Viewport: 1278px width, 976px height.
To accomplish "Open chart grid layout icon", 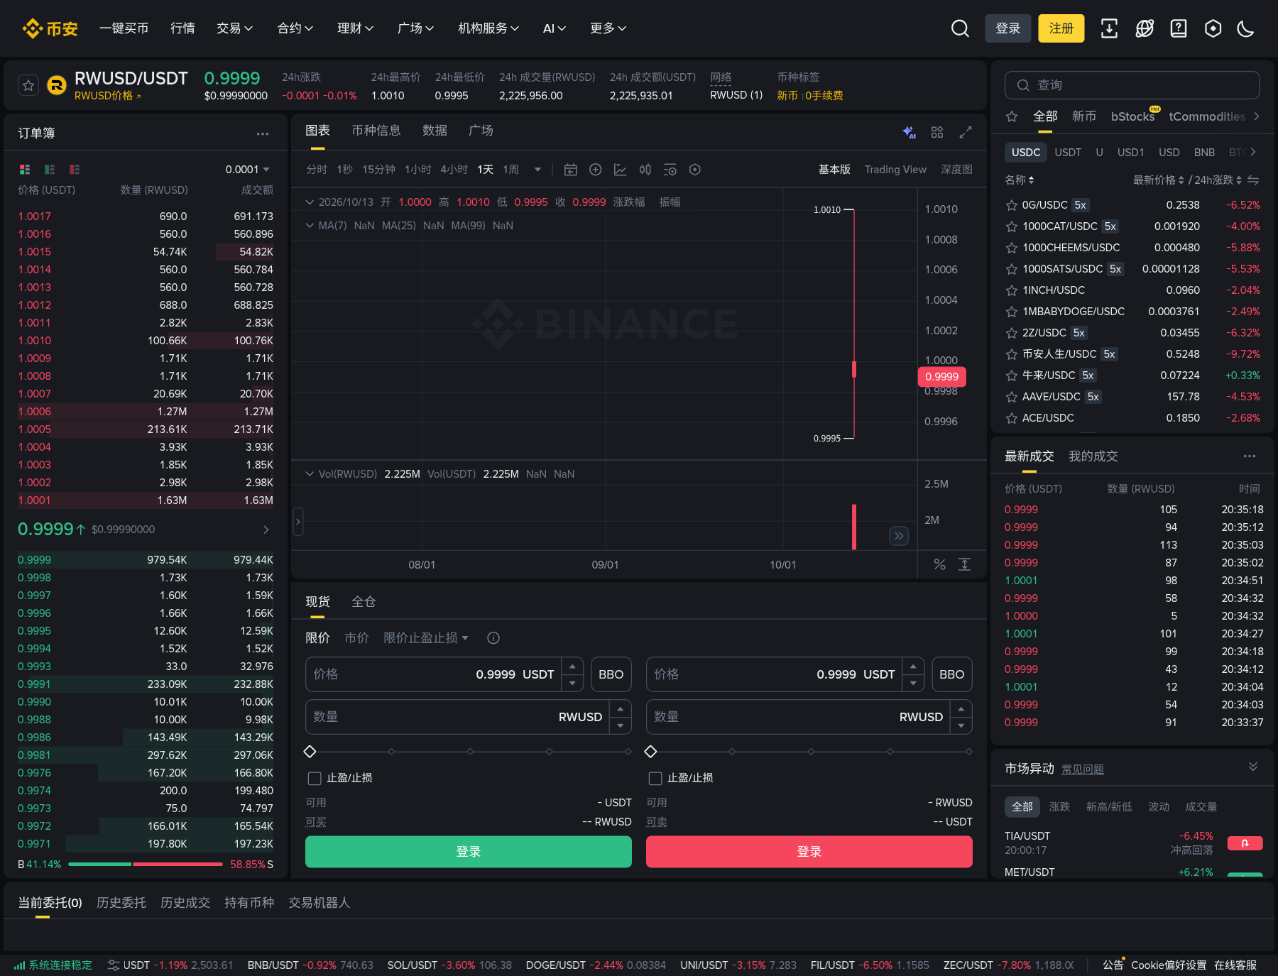I will [937, 132].
